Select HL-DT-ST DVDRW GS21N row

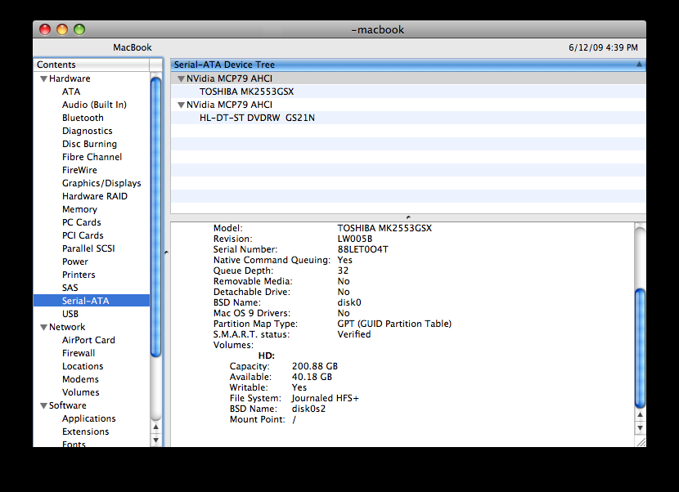point(408,118)
